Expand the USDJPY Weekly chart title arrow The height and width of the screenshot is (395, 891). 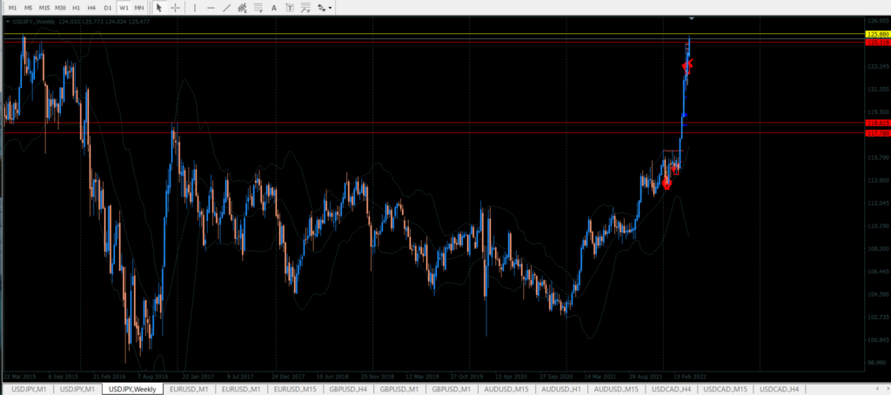[8, 21]
